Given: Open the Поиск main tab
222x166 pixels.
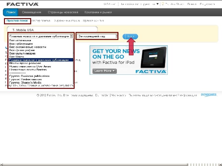Looking at the screenshot, I should pos(11,12).
